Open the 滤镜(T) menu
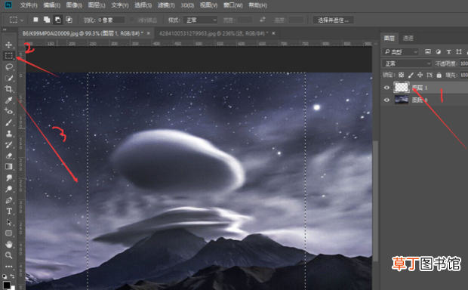This screenshot has height=290, width=468. pos(166,5)
